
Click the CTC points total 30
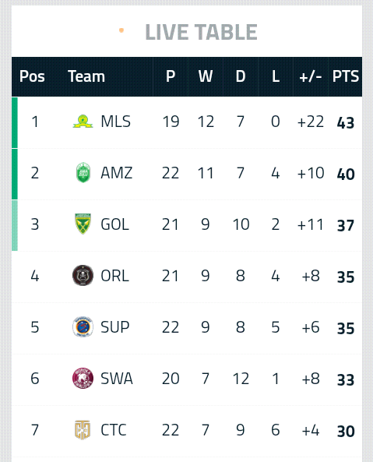tap(346, 432)
